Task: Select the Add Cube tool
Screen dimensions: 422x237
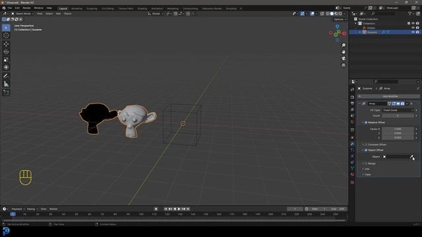Action: [6, 92]
